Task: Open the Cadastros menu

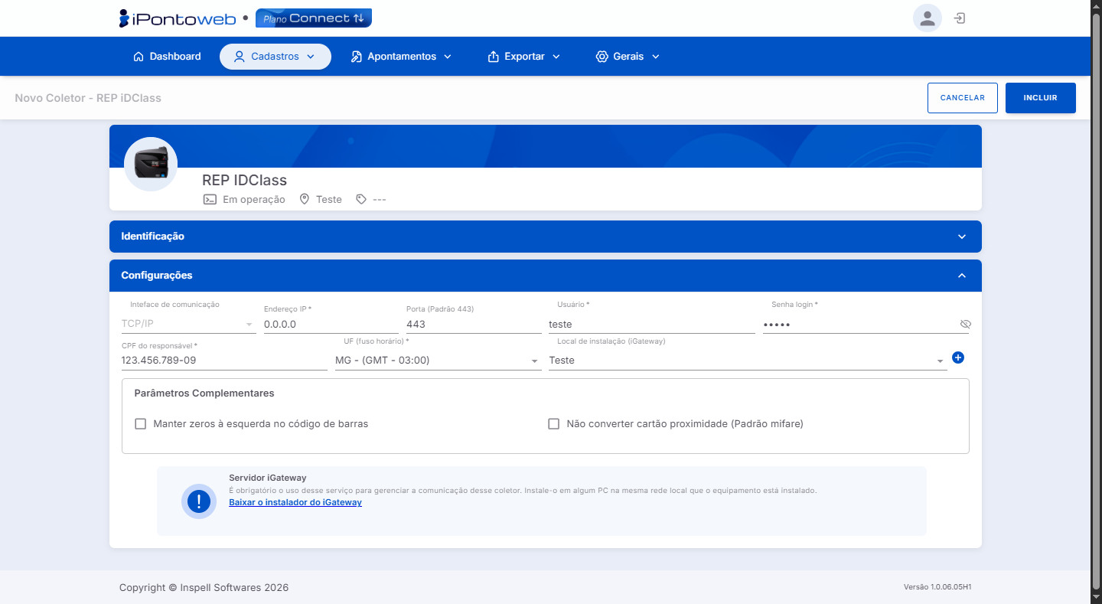Action: (x=275, y=57)
